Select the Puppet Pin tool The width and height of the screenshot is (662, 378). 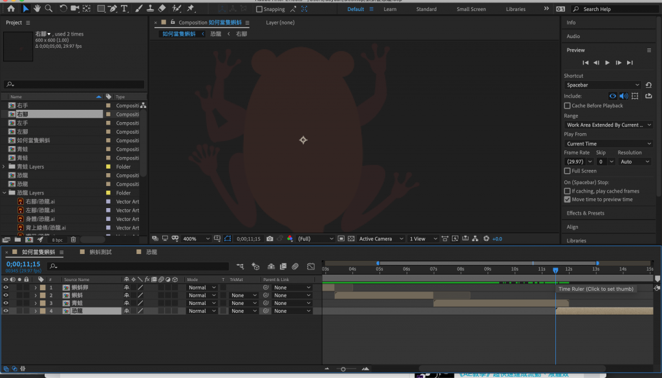191,8
